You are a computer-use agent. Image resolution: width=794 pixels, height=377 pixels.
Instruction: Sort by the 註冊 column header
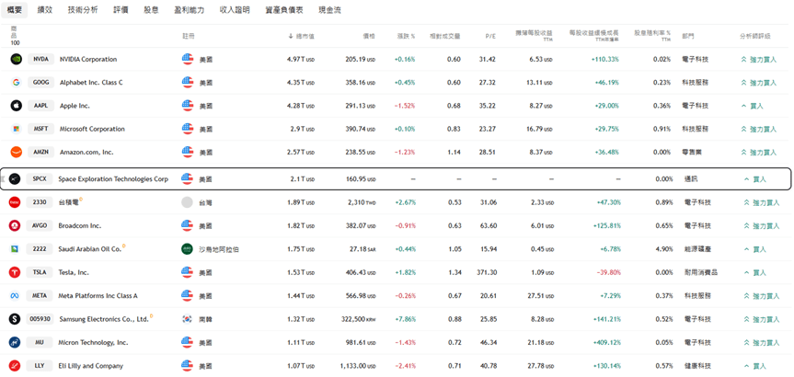[189, 36]
